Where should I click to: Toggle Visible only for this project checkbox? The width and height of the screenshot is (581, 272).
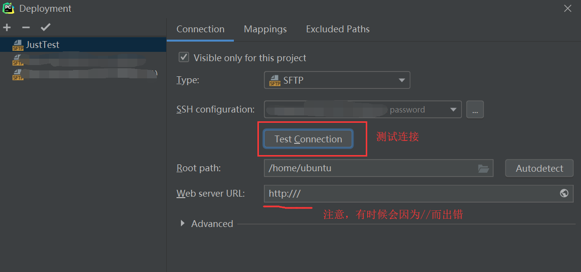[184, 58]
